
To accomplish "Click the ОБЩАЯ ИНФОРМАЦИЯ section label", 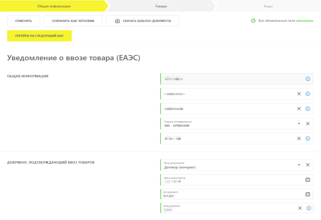I will 27,76.
